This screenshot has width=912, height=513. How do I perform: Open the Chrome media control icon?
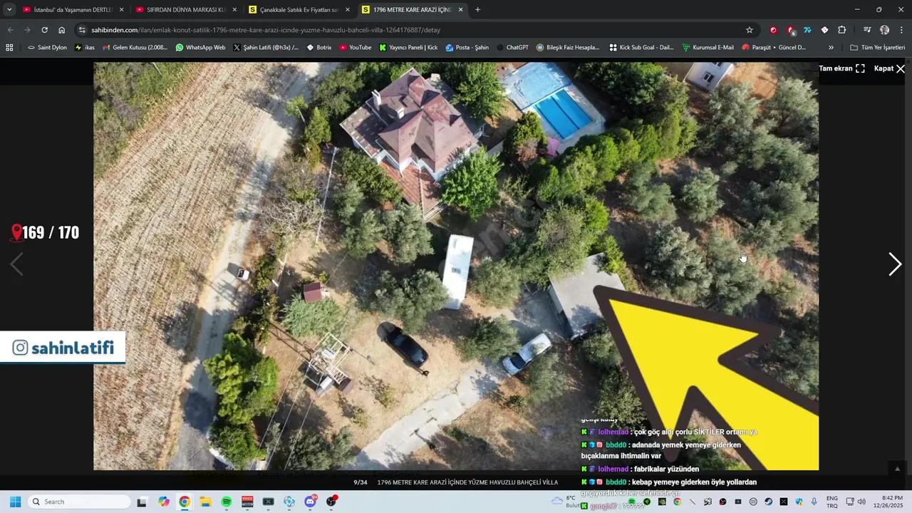(x=867, y=30)
